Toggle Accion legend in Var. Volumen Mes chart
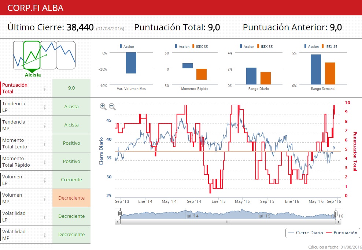This screenshot has height=250, width=362. pyautogui.click(x=127, y=46)
